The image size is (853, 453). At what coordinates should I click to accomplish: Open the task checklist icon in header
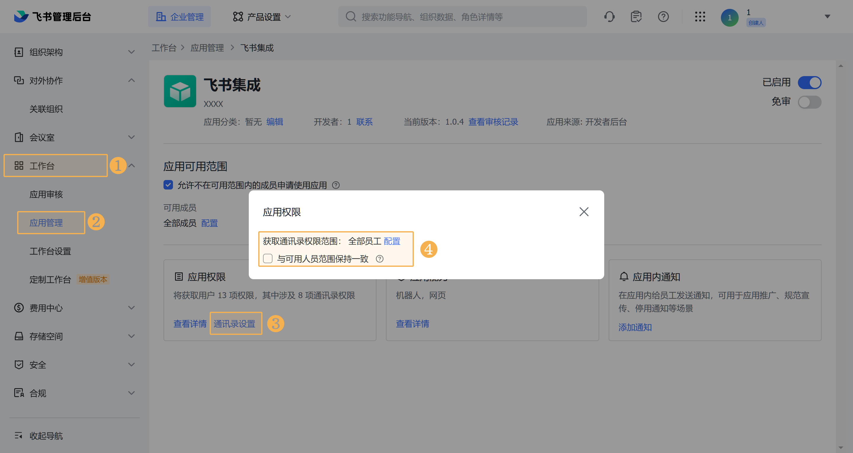pyautogui.click(x=636, y=17)
